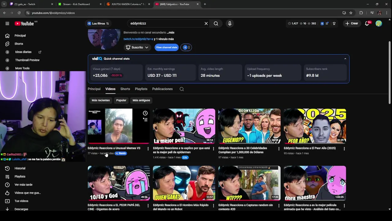Click the vidIQ blue logo icon in the top bar

322,23
